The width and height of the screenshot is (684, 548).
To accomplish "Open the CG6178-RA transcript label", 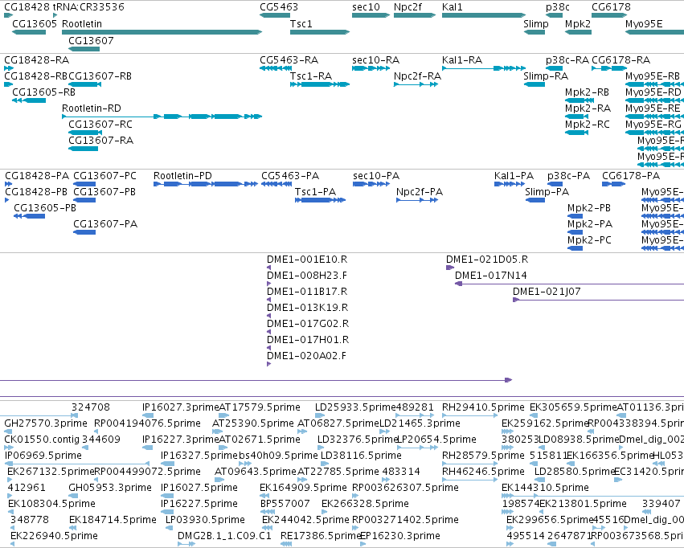I will tap(621, 60).
